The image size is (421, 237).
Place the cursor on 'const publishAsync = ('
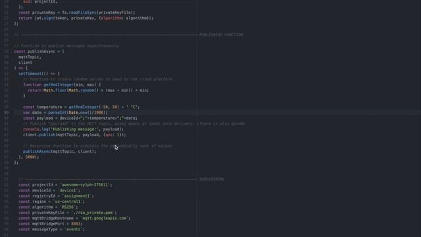click(x=39, y=51)
